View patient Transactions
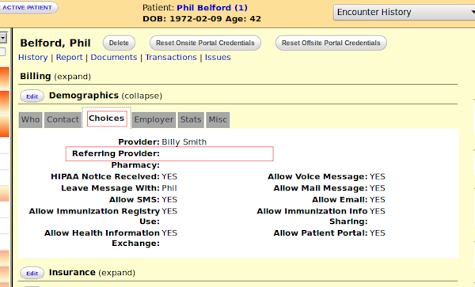The image size is (475, 287). [x=171, y=58]
